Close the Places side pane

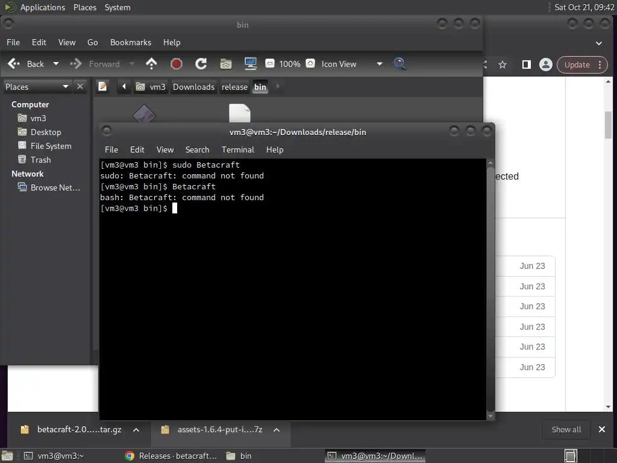80,86
